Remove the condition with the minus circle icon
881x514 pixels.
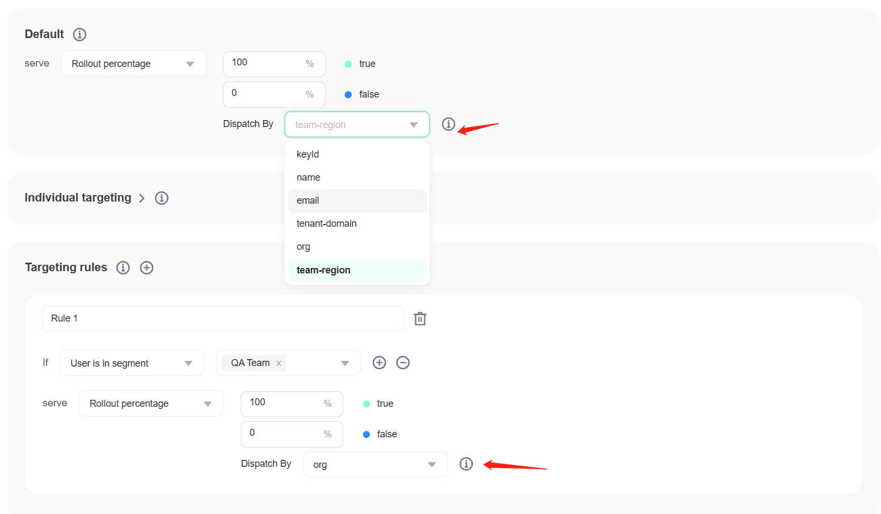403,363
